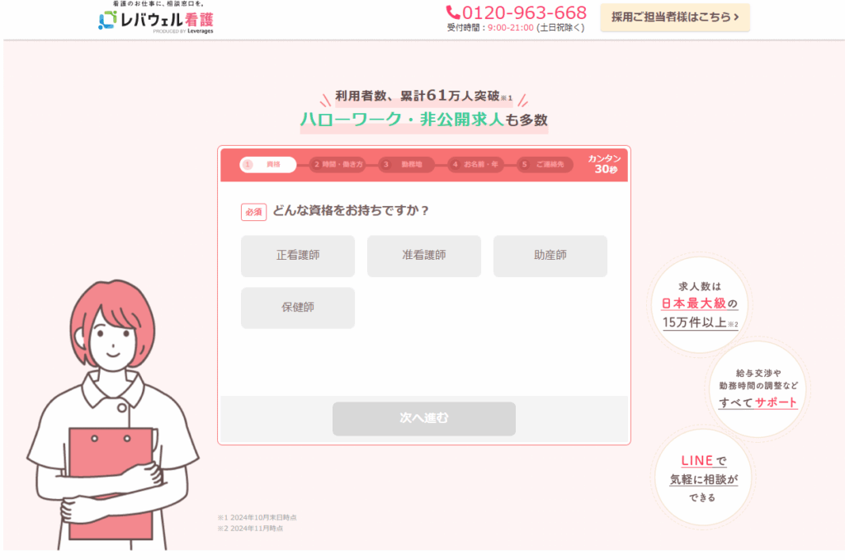Click the phone icon beside 0120-963-668
Viewport: 845px width, 560px height.
(x=453, y=12)
